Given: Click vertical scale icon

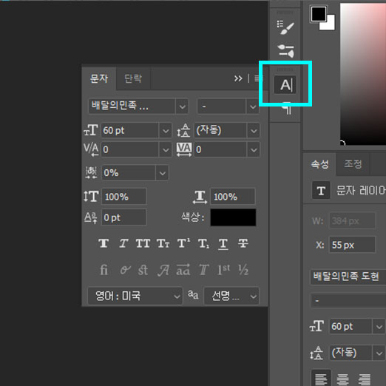Looking at the screenshot, I should (91, 197).
